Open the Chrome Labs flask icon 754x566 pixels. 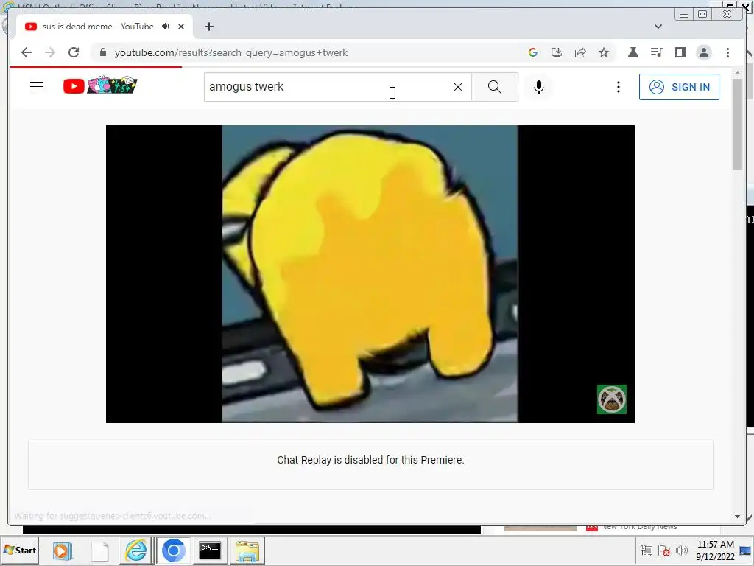coord(633,52)
